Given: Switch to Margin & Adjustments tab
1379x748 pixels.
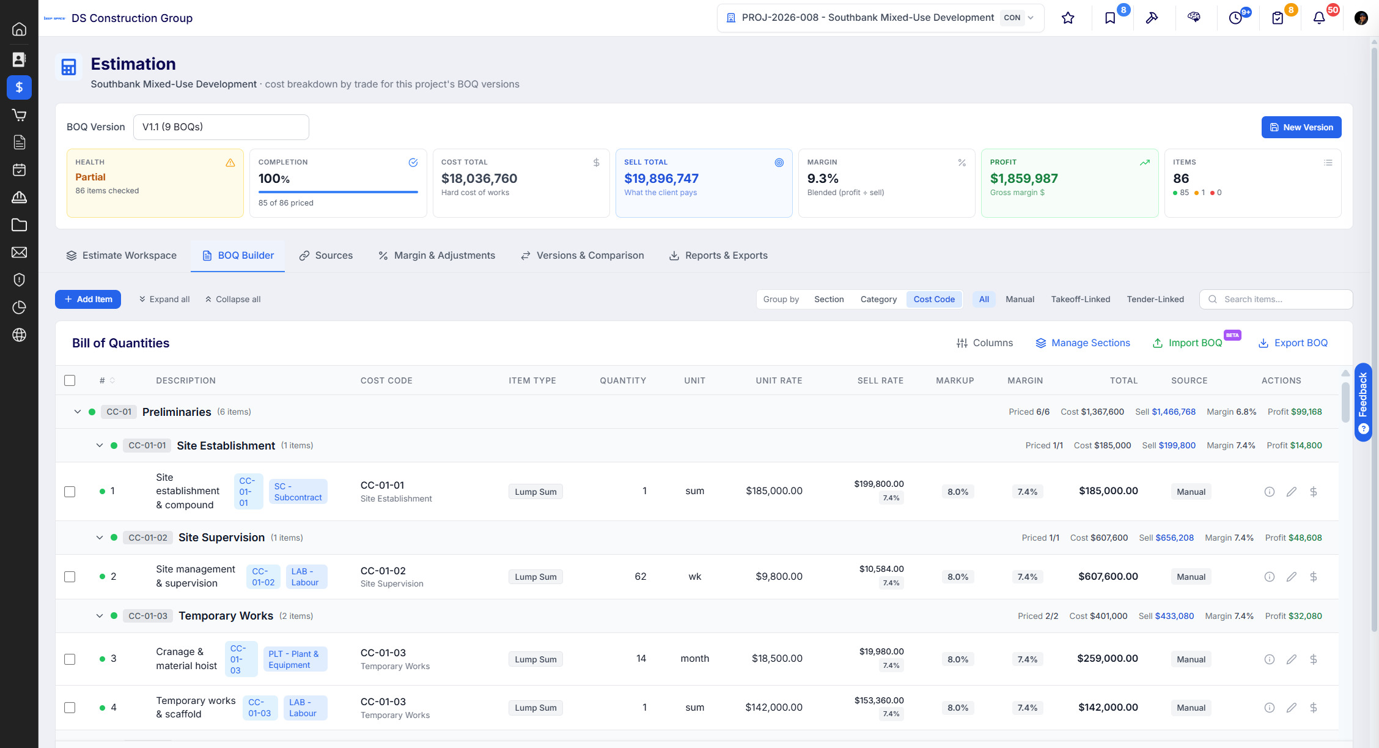Looking at the screenshot, I should tap(436, 256).
